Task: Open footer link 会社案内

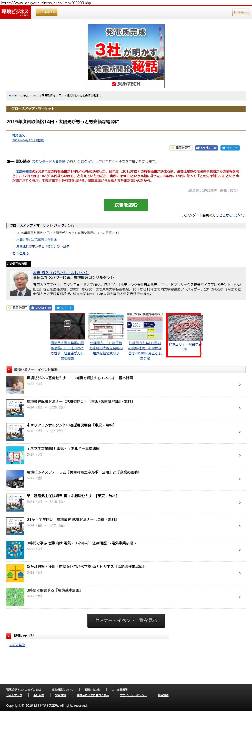Action: 38,695
